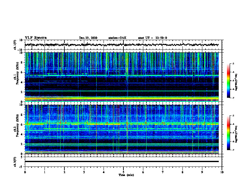Screen dimensions: 250x193
Task: Click the bright 5.4 kHz band in ch.1 spectrogram
Action: pyautogui.click(x=122, y=75)
